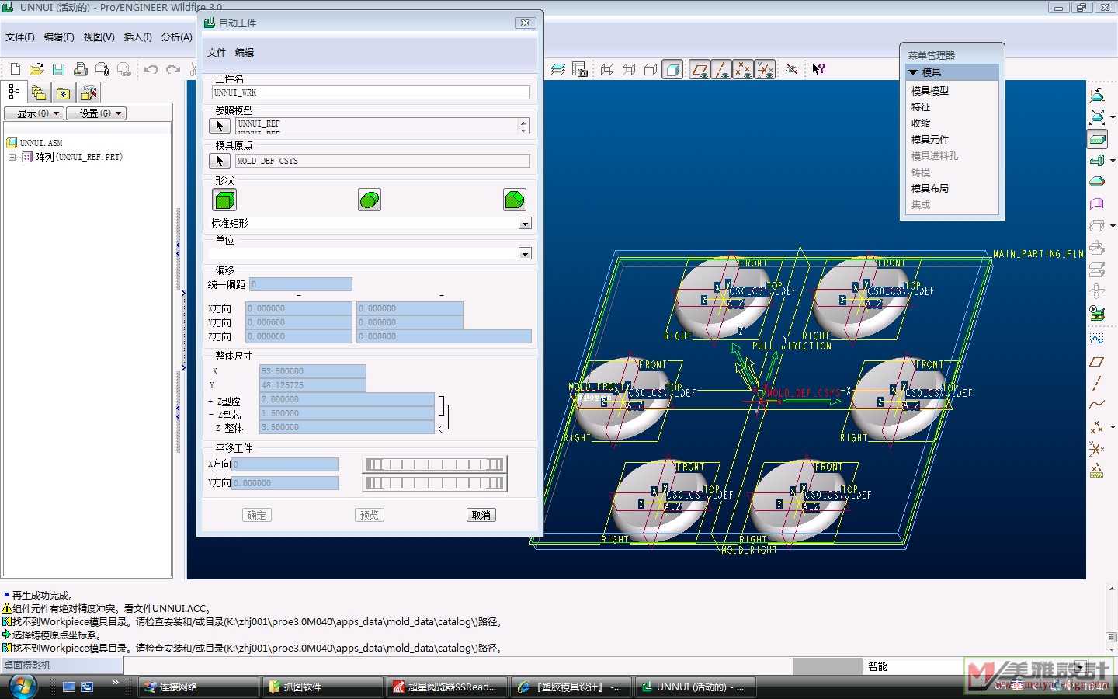Open the datum point tool flyout arrow
1118x699 pixels.
point(1113,427)
